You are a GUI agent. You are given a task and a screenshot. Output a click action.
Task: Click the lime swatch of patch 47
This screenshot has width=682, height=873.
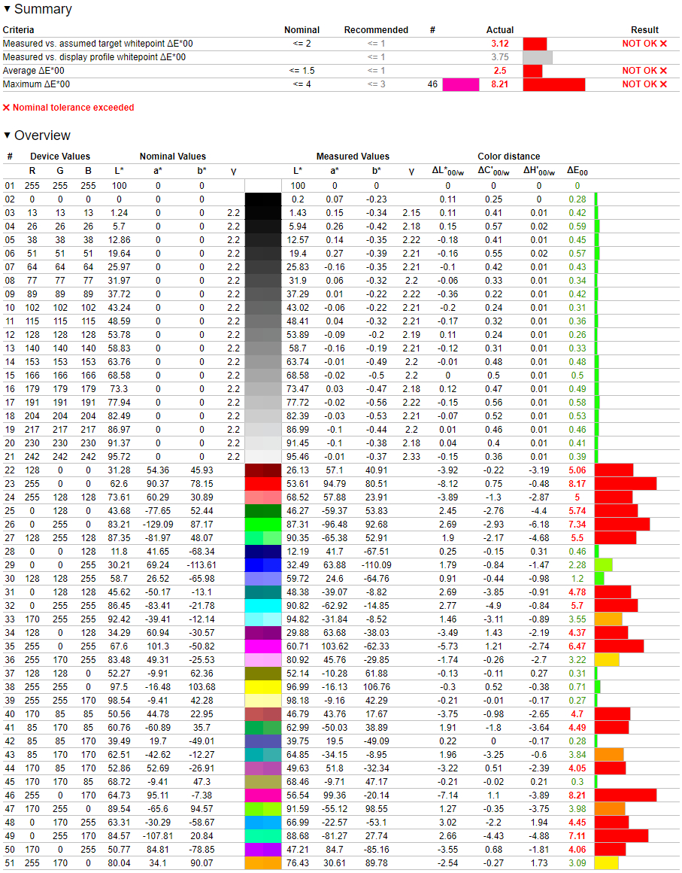pos(263,809)
